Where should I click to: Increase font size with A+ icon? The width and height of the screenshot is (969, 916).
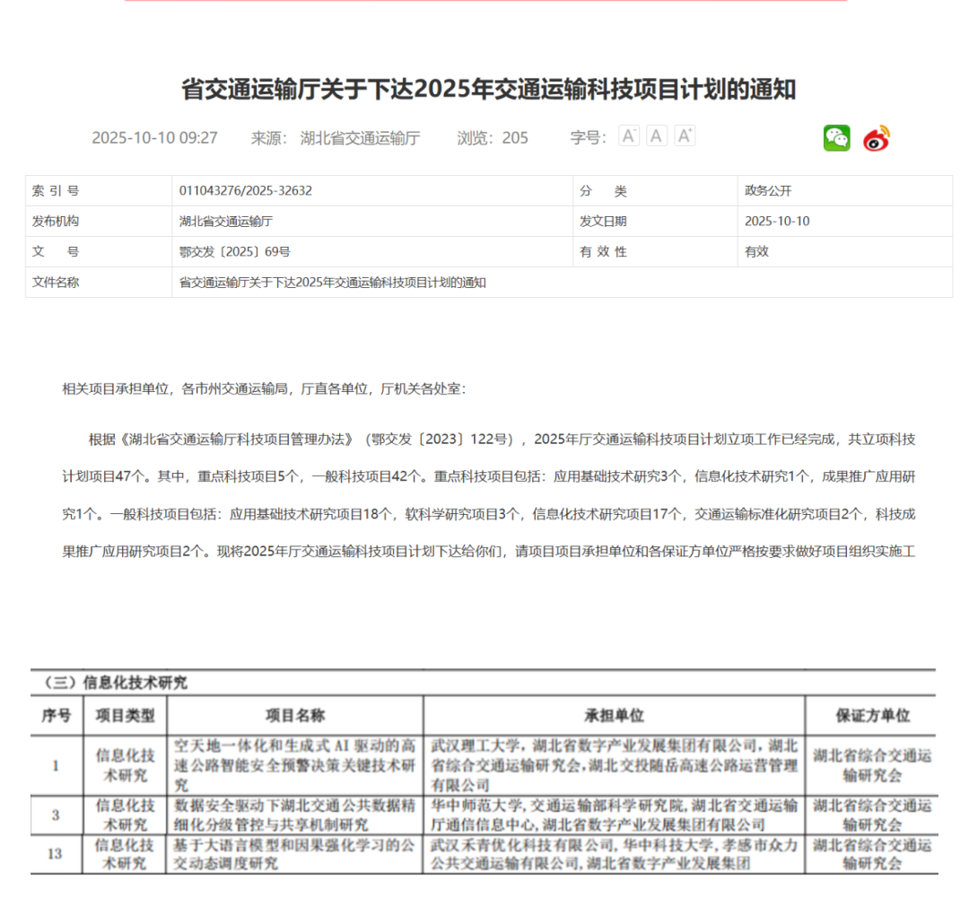pos(685,136)
